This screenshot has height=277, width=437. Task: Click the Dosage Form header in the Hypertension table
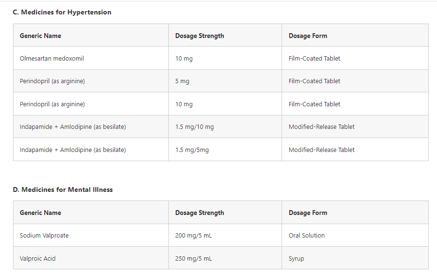coord(308,36)
